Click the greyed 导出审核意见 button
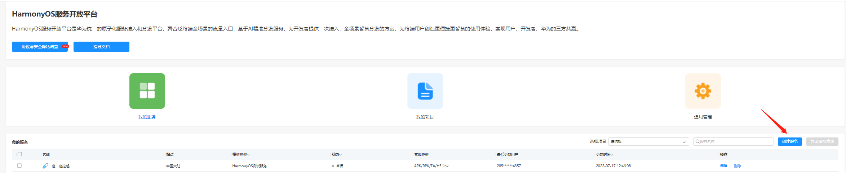The height and width of the screenshot is (173, 846). coord(822,141)
